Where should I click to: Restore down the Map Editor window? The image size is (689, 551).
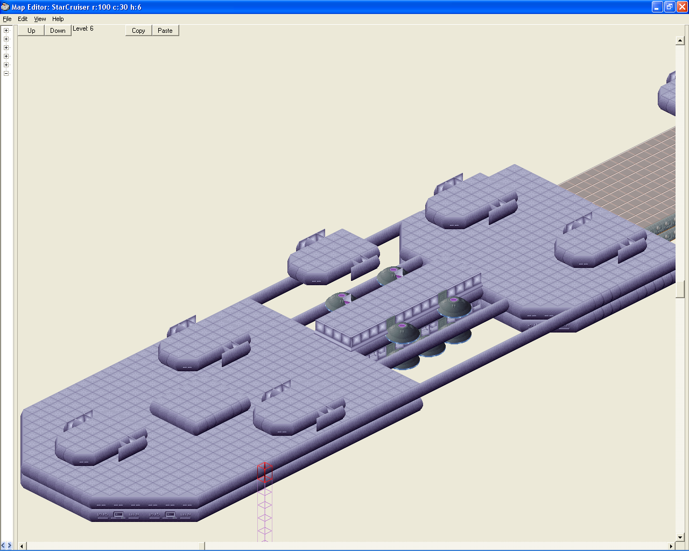coord(670,7)
